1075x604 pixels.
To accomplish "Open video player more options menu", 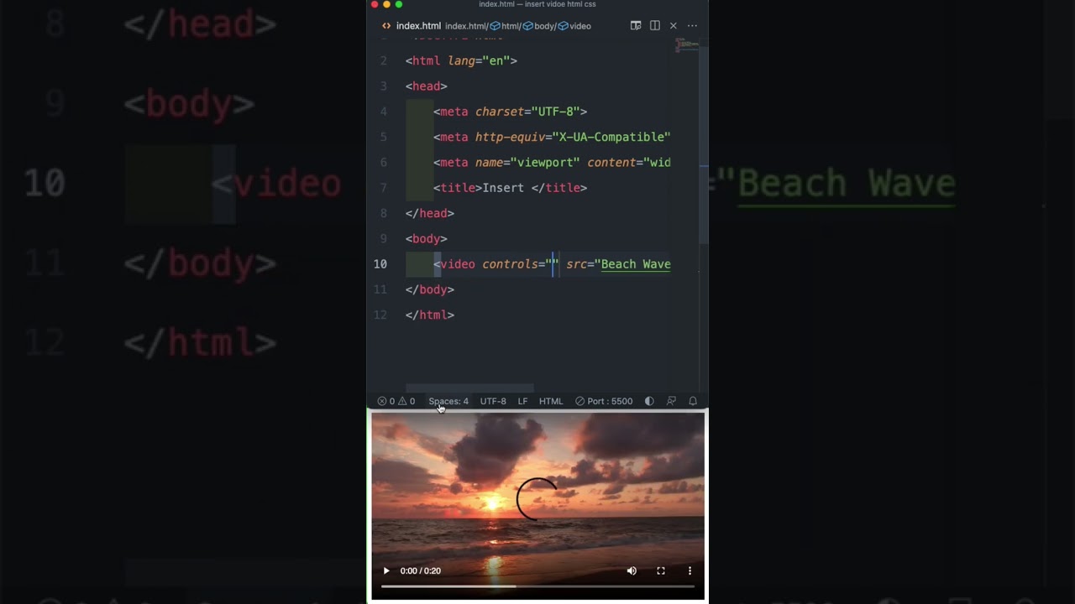I will (x=690, y=570).
